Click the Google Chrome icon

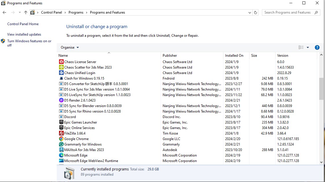pyautogui.click(x=61, y=139)
